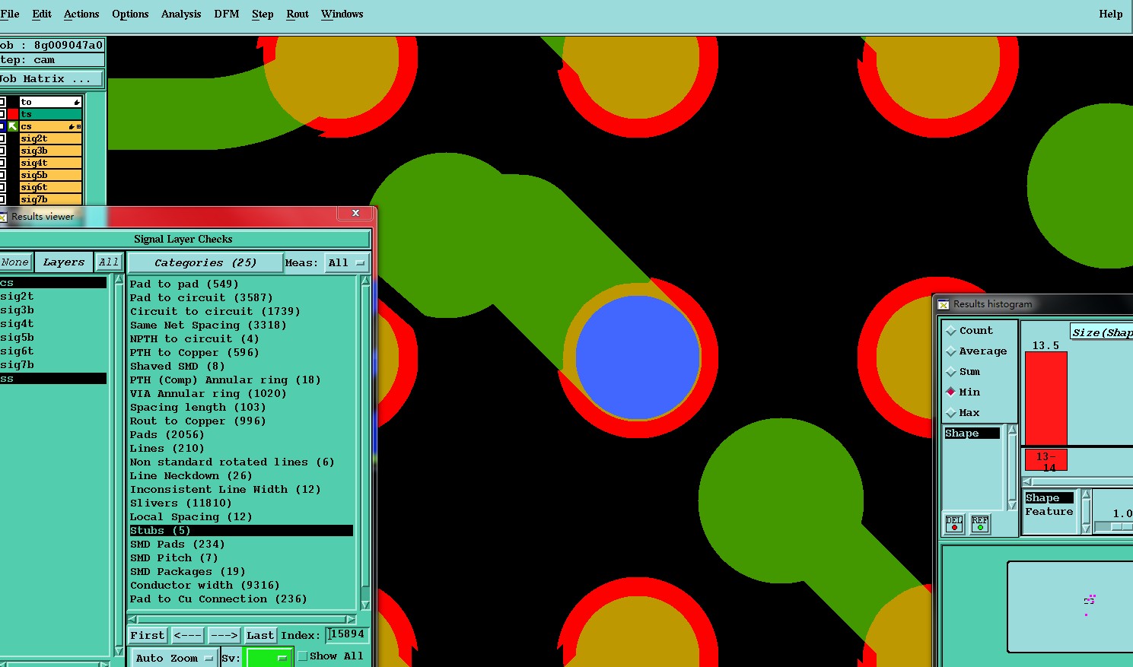Click the Results histogram window icon
Screen dimensions: 1133x667
(x=944, y=304)
